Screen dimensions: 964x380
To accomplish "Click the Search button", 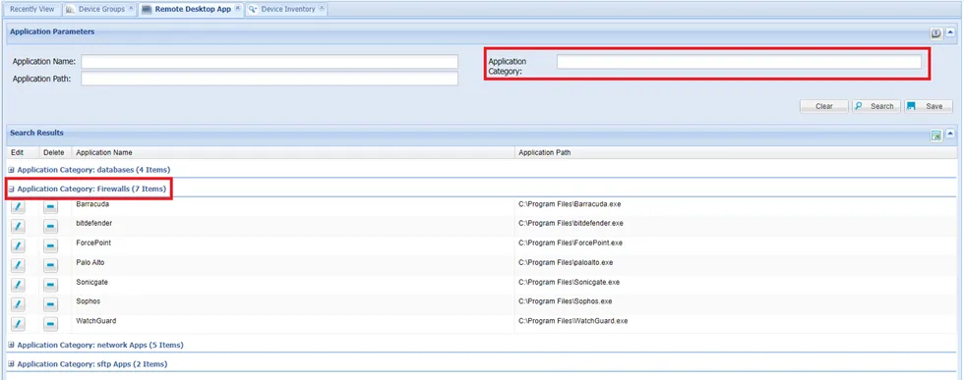I will [876, 106].
